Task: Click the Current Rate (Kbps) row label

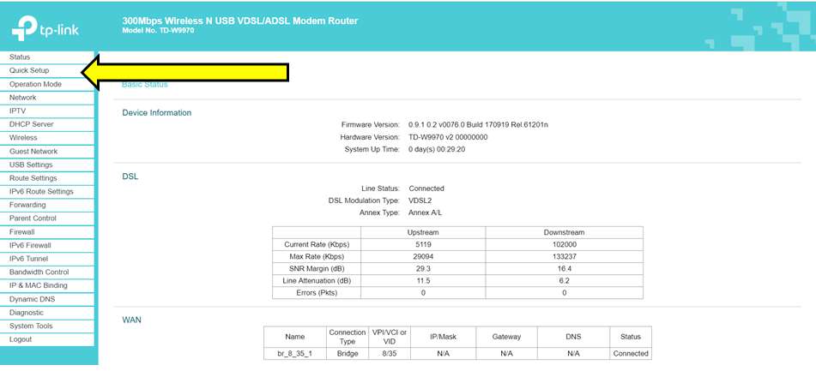Action: (317, 244)
